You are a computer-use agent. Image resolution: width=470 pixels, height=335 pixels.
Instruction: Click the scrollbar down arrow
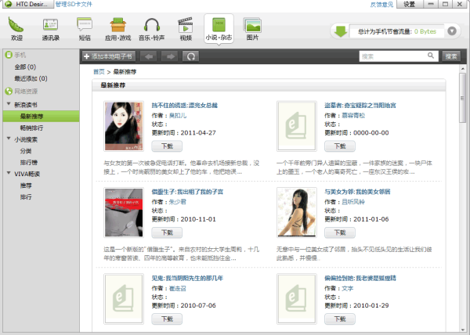462,329
